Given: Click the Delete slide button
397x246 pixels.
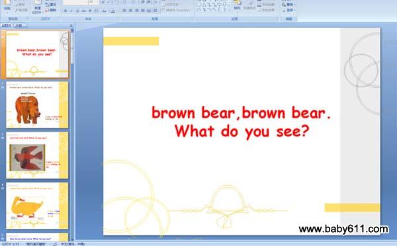Looking at the screenshot, I should (51, 10).
